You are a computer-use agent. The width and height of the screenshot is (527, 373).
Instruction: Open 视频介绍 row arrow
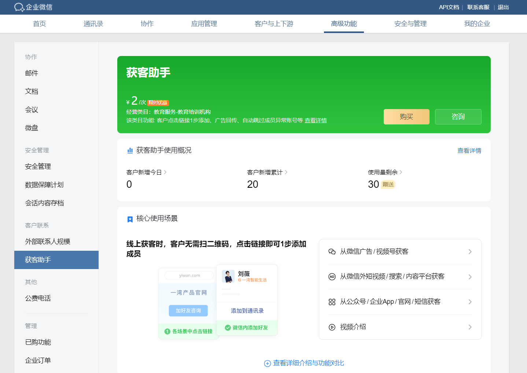point(470,327)
